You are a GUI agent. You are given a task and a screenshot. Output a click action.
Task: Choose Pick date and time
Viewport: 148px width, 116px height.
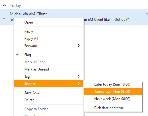pyautogui.click(x=113, y=108)
